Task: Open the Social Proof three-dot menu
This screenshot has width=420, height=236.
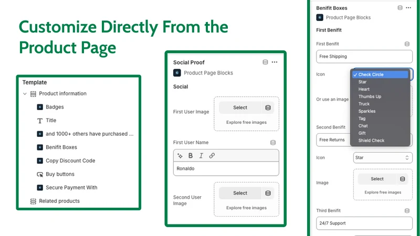Action: (x=275, y=62)
